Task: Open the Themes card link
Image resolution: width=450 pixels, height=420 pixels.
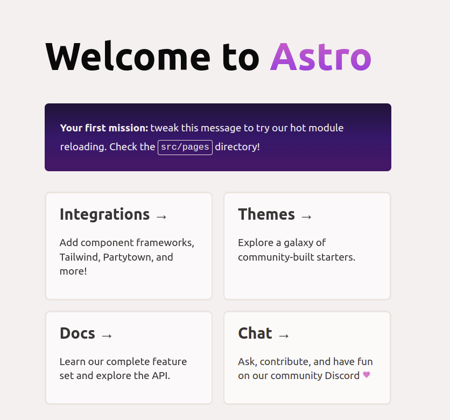Action: (307, 246)
